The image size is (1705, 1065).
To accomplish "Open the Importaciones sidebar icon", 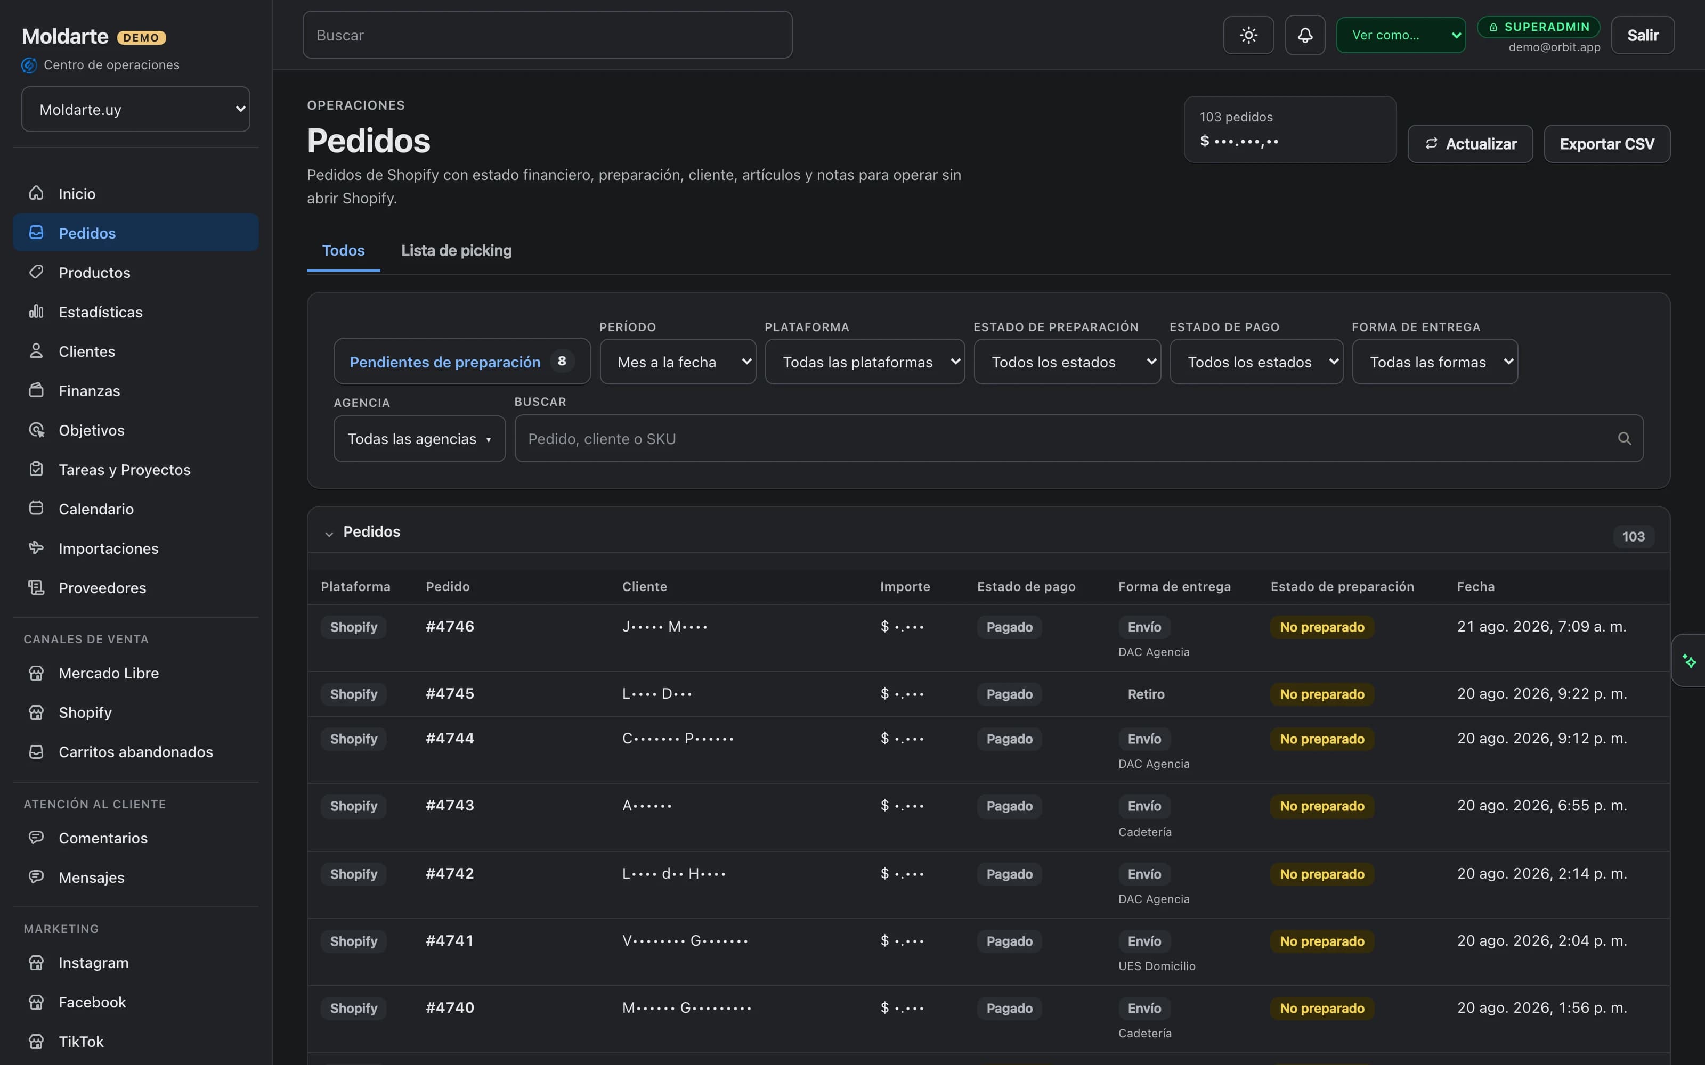I will 37,548.
